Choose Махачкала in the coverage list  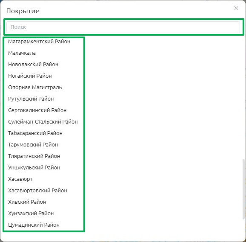click(22, 53)
